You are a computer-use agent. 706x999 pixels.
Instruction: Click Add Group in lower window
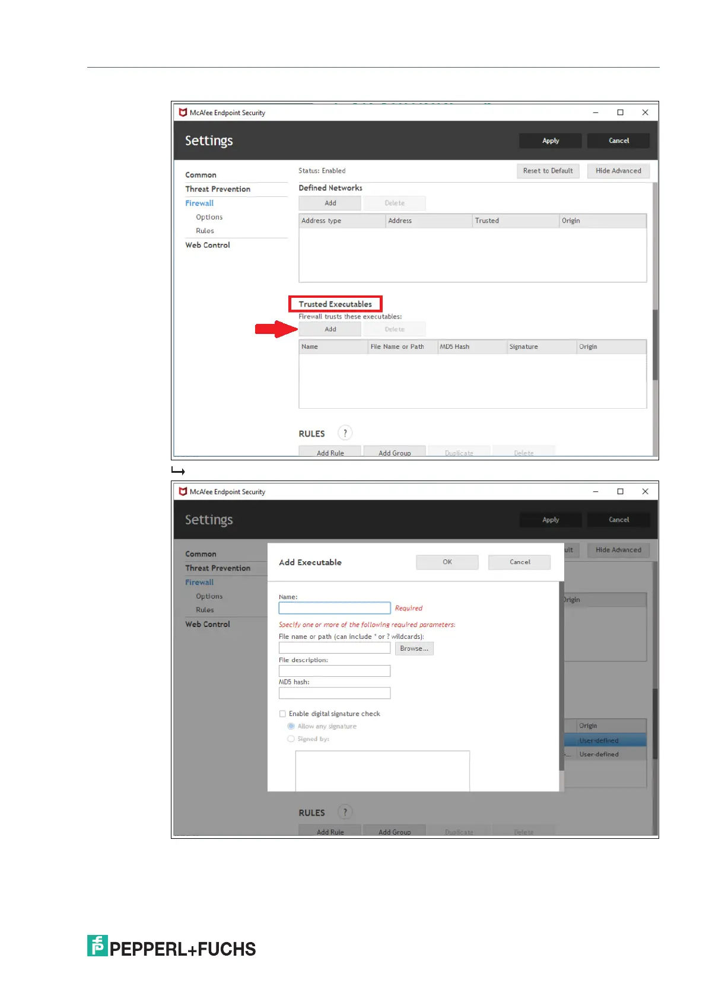(395, 831)
